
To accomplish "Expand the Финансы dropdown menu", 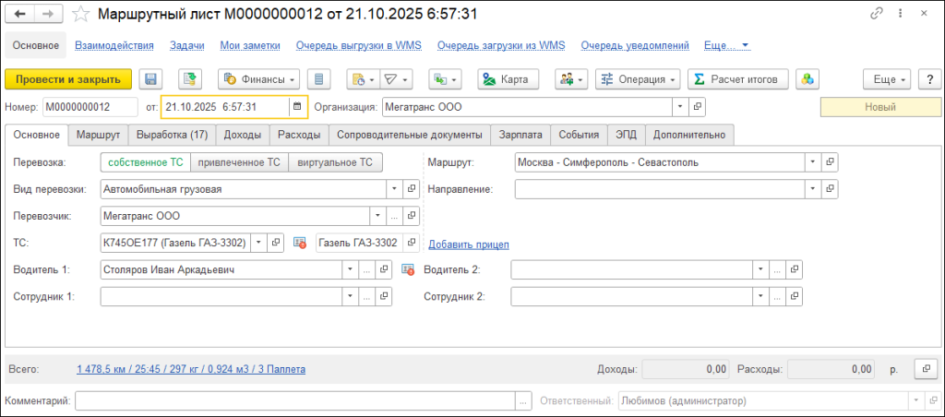I will pyautogui.click(x=258, y=79).
